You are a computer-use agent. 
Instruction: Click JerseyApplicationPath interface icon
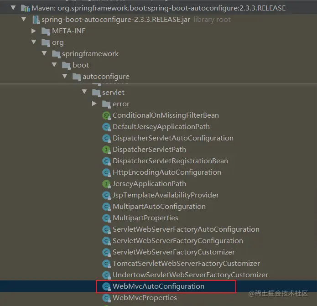point(106,184)
